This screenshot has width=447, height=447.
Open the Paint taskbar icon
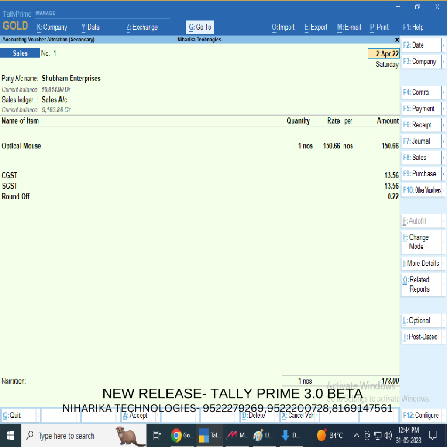point(263,436)
